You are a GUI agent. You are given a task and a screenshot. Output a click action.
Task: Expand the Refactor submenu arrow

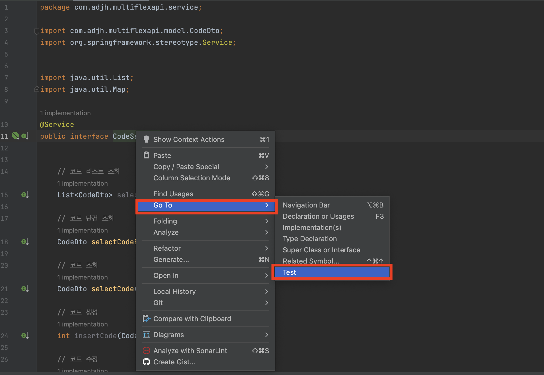(x=266, y=248)
